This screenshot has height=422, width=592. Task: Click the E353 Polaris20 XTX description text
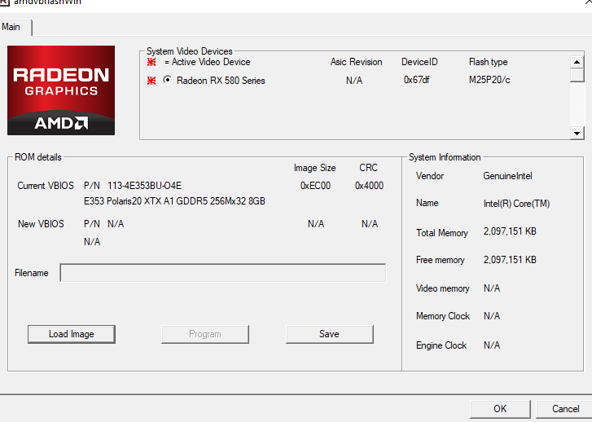click(x=174, y=201)
